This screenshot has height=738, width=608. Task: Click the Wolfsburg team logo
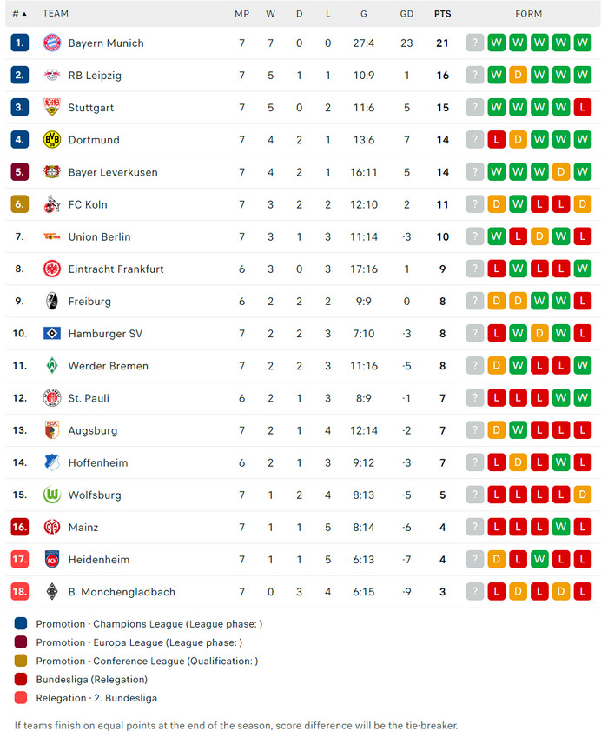(x=51, y=495)
